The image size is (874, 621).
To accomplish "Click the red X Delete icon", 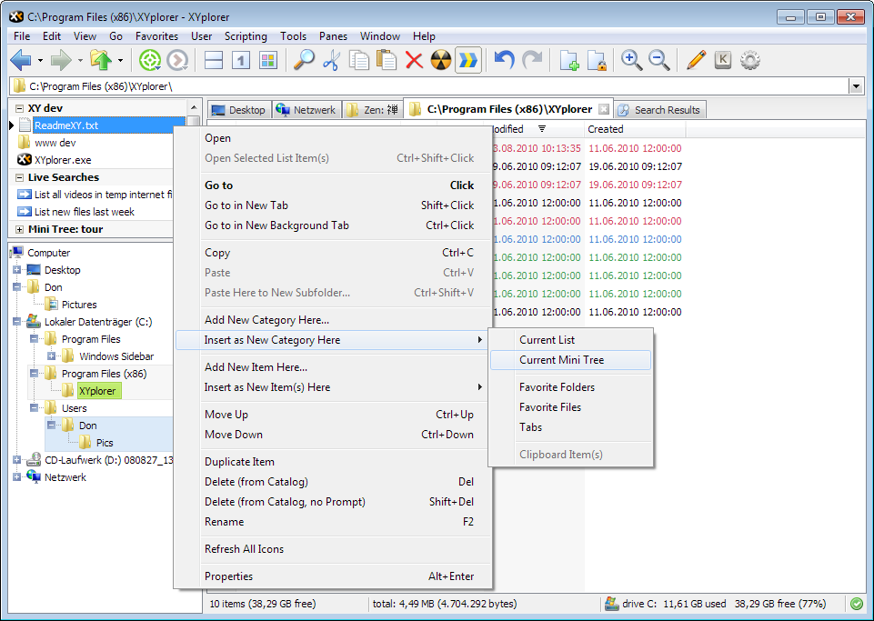I will coord(414,61).
